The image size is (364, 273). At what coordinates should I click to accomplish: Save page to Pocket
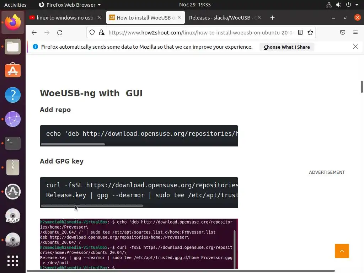click(x=343, y=32)
